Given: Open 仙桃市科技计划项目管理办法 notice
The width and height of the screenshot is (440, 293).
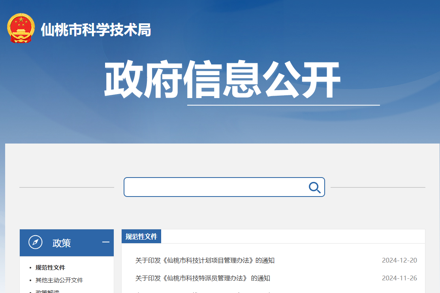Looking at the screenshot, I should 205,261.
